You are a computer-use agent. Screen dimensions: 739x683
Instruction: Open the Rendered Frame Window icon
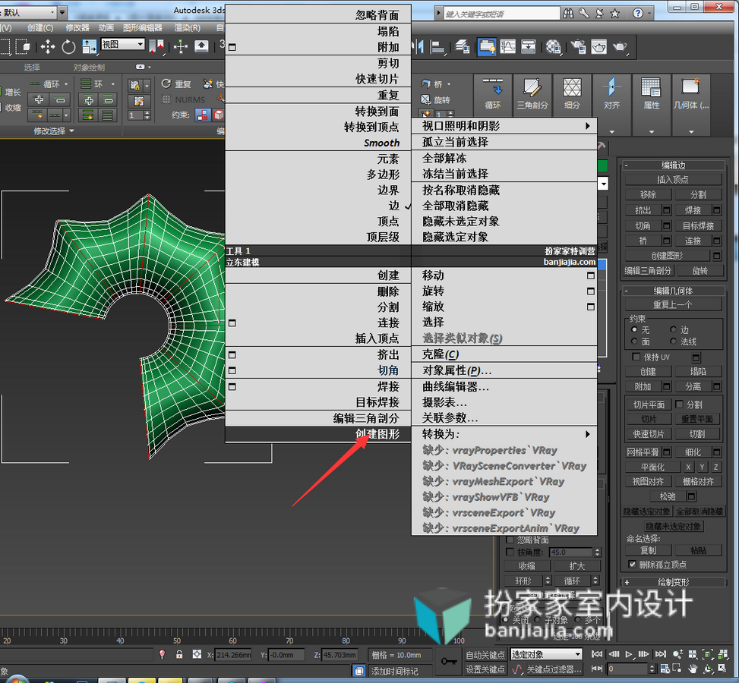(599, 46)
